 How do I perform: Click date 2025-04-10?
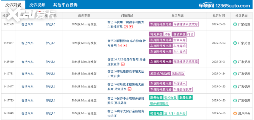pyautogui.click(x=219, y=113)
